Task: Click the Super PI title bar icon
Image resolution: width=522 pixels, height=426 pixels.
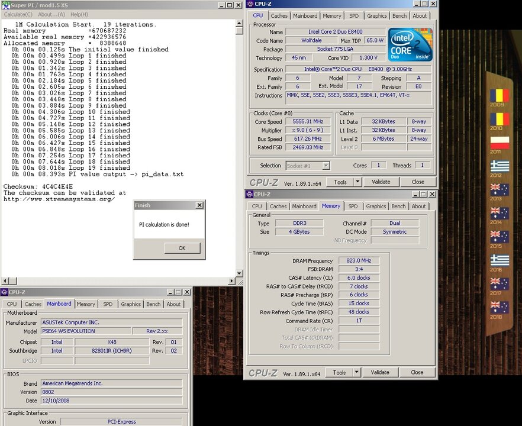Action: [6, 5]
